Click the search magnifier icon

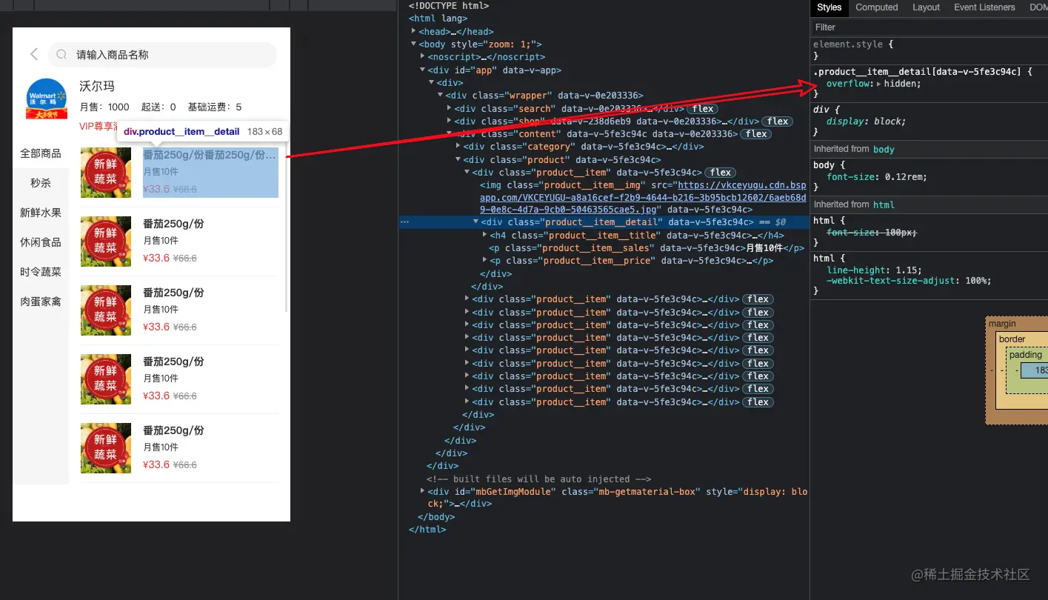pyautogui.click(x=61, y=55)
